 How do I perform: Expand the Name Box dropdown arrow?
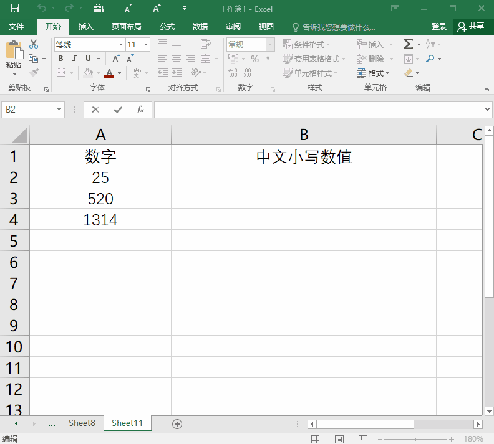(x=59, y=109)
